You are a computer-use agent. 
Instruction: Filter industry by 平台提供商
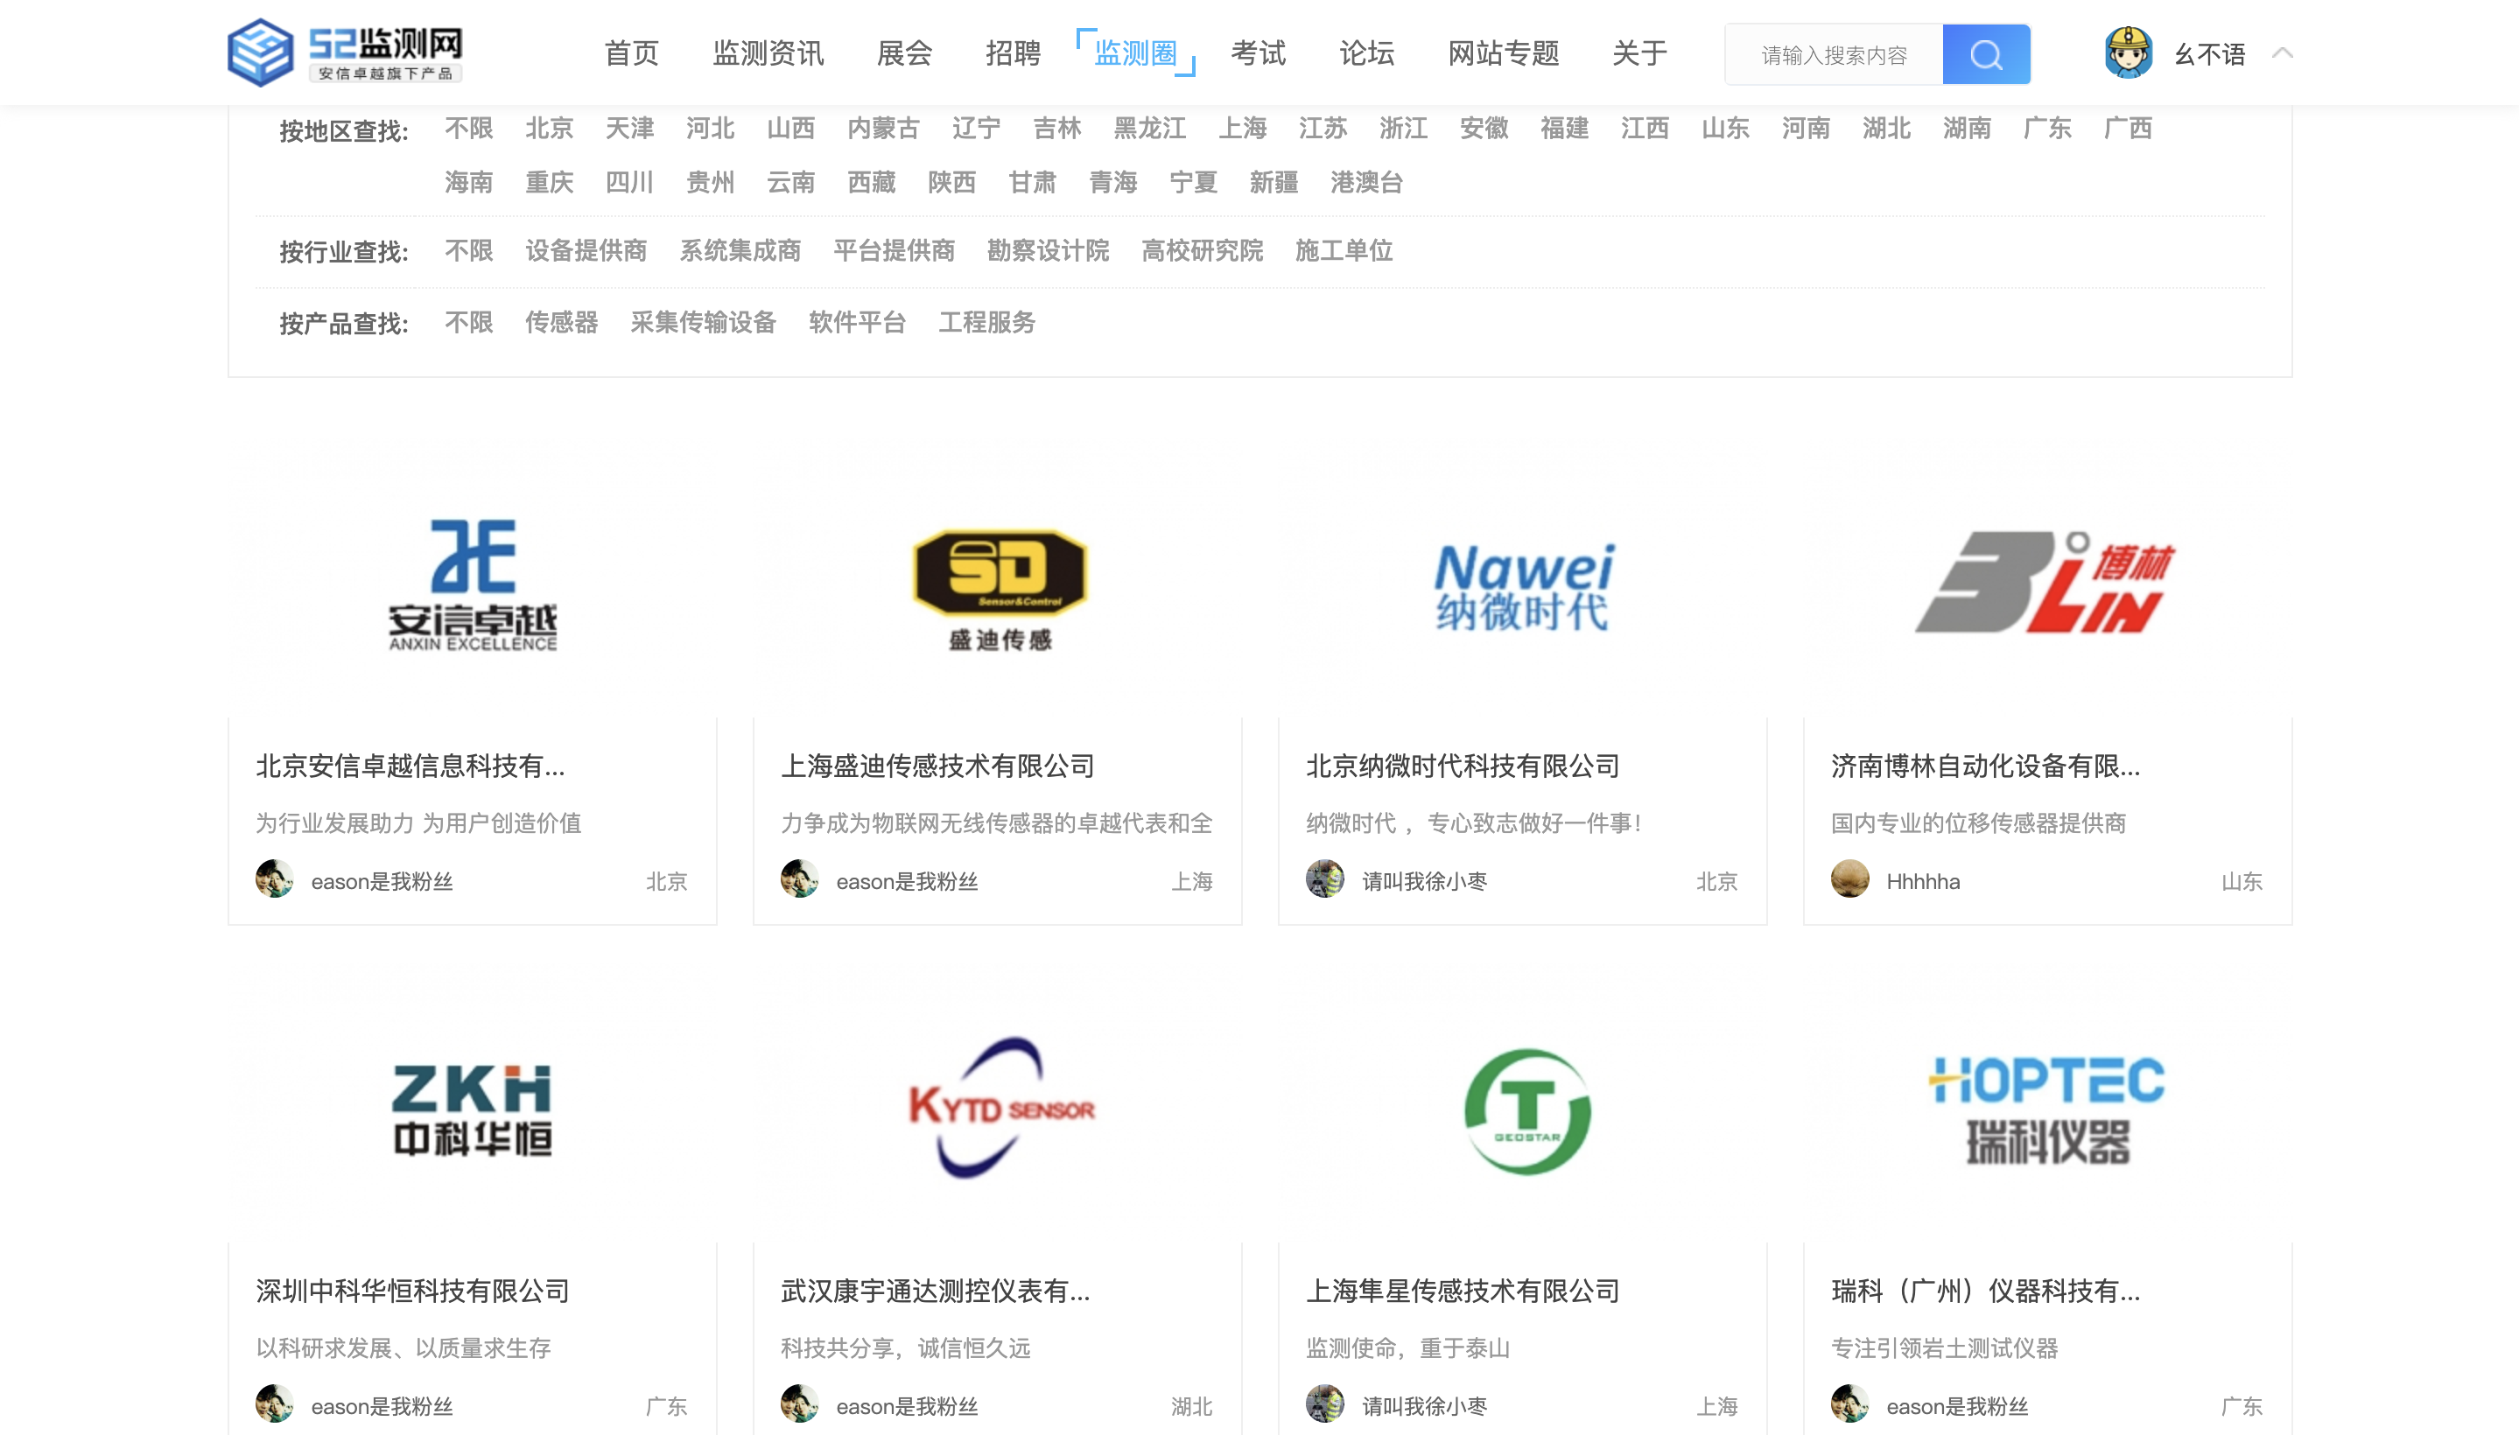click(895, 250)
